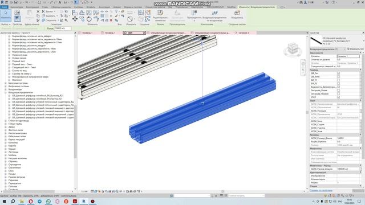Toggle the БИ_Р1 checkbox
Screen dimensions: 365x205
coord(338,80)
